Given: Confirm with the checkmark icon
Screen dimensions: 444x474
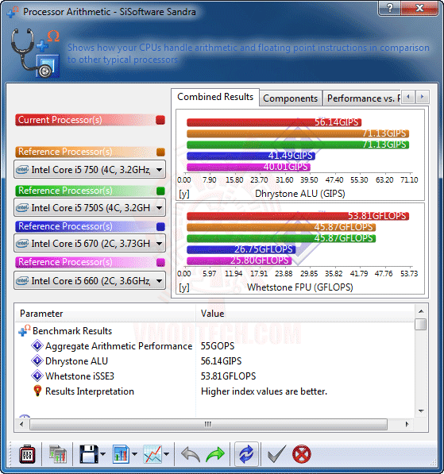Looking at the screenshot, I should coord(276,453).
